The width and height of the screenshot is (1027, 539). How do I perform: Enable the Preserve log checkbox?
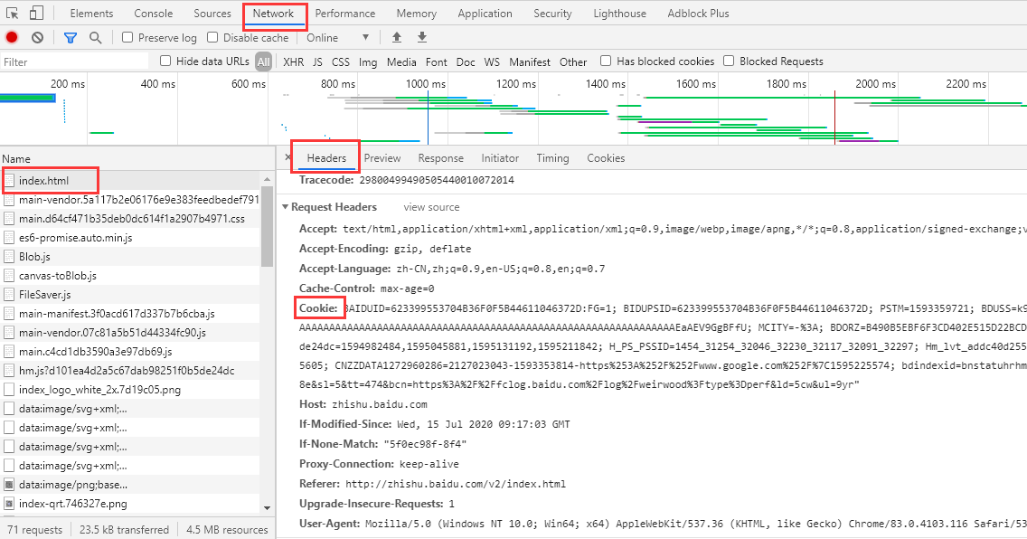pyautogui.click(x=127, y=38)
